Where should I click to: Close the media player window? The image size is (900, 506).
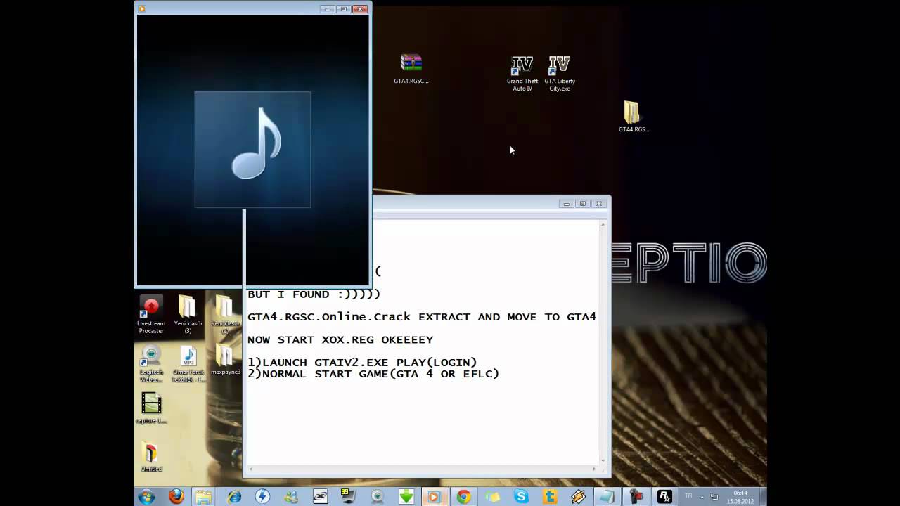coord(360,9)
